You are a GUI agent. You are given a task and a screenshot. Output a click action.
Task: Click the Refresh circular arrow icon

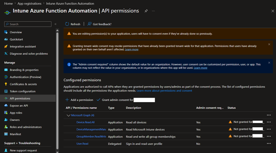tap(67, 24)
